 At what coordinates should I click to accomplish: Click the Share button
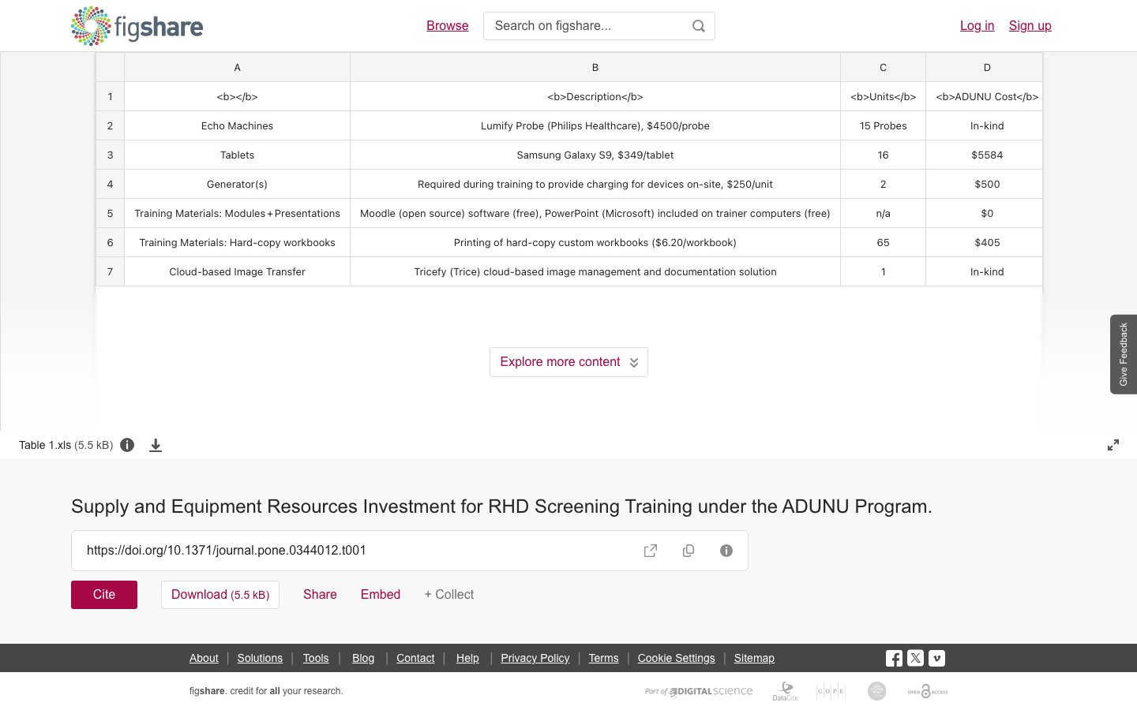coord(320,595)
